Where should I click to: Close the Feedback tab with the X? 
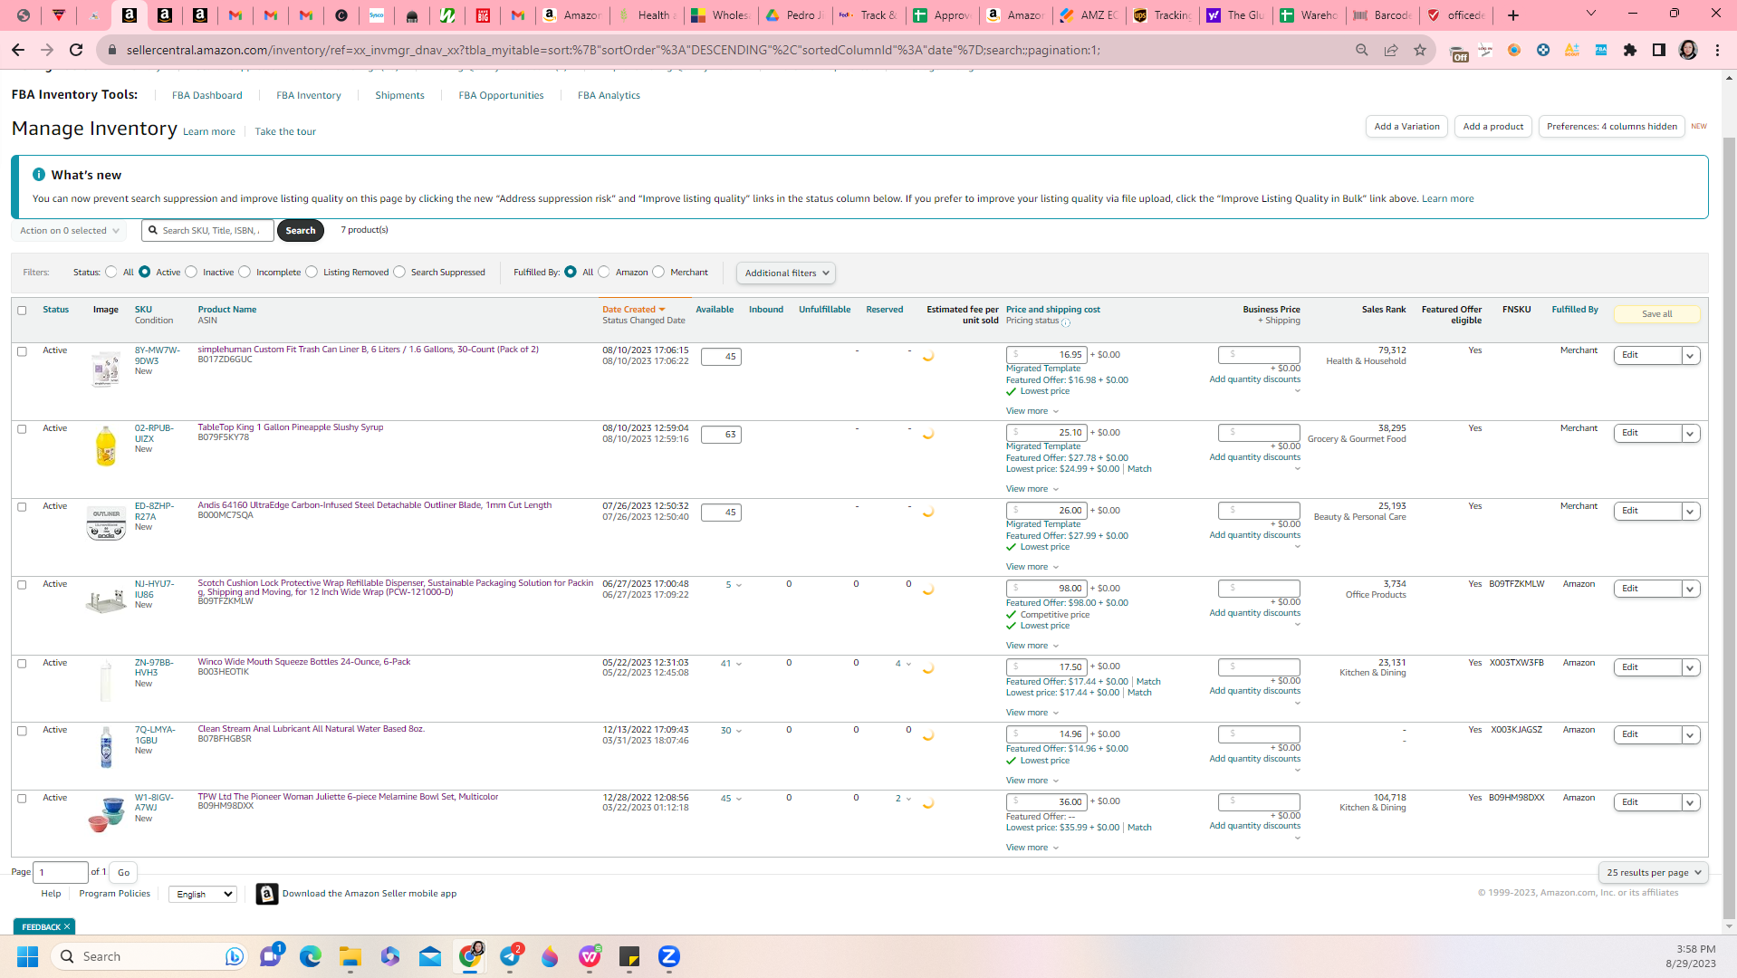(x=67, y=926)
